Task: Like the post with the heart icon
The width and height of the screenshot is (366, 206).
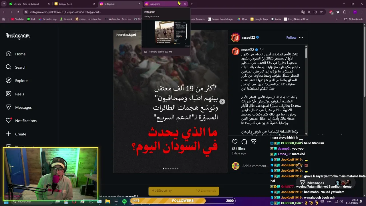Action: tap(234, 142)
